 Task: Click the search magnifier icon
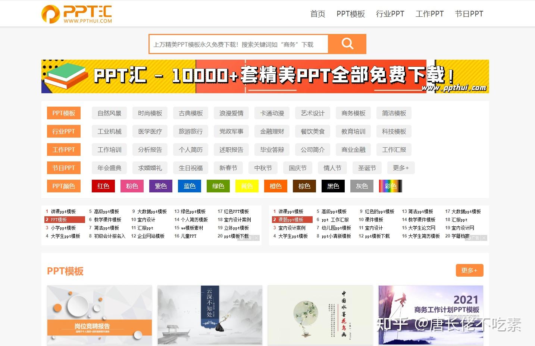pos(347,44)
